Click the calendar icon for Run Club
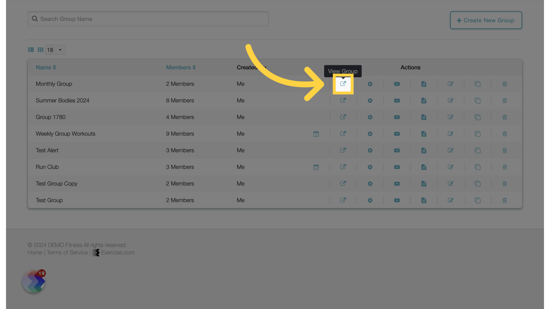This screenshot has width=550, height=309. click(316, 167)
